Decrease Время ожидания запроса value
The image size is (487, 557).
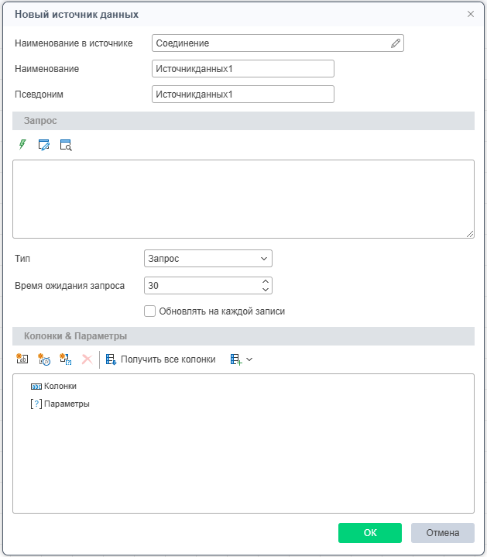(266, 290)
